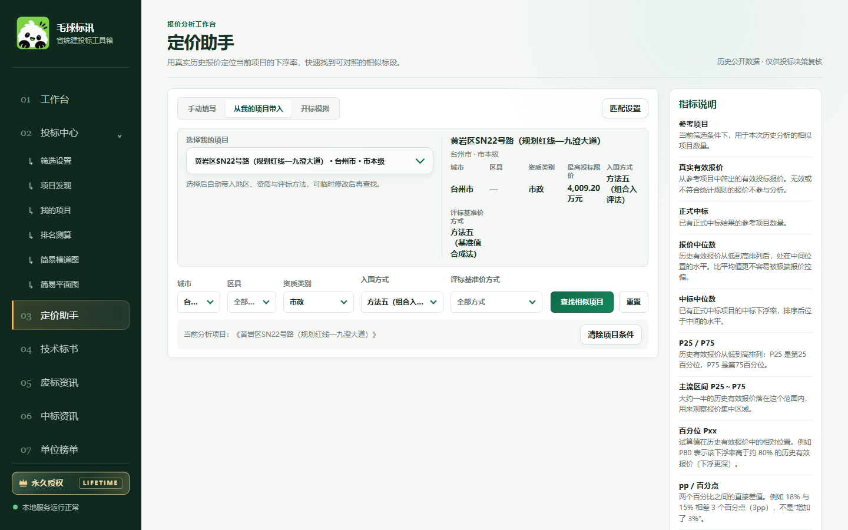Image resolution: width=848 pixels, height=530 pixels.
Task: Click the 4,009.20 万元 price value
Action: click(x=584, y=193)
